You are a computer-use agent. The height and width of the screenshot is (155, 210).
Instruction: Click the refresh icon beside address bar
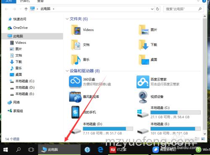[157, 9]
